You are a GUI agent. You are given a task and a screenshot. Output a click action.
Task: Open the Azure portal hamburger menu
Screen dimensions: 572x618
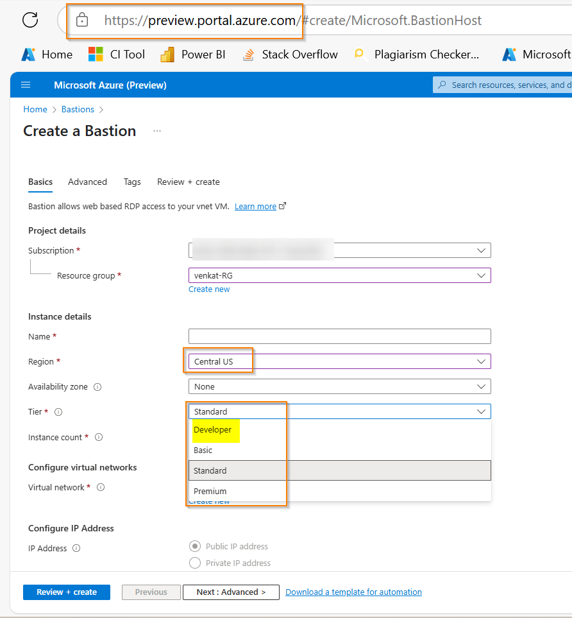(x=26, y=85)
